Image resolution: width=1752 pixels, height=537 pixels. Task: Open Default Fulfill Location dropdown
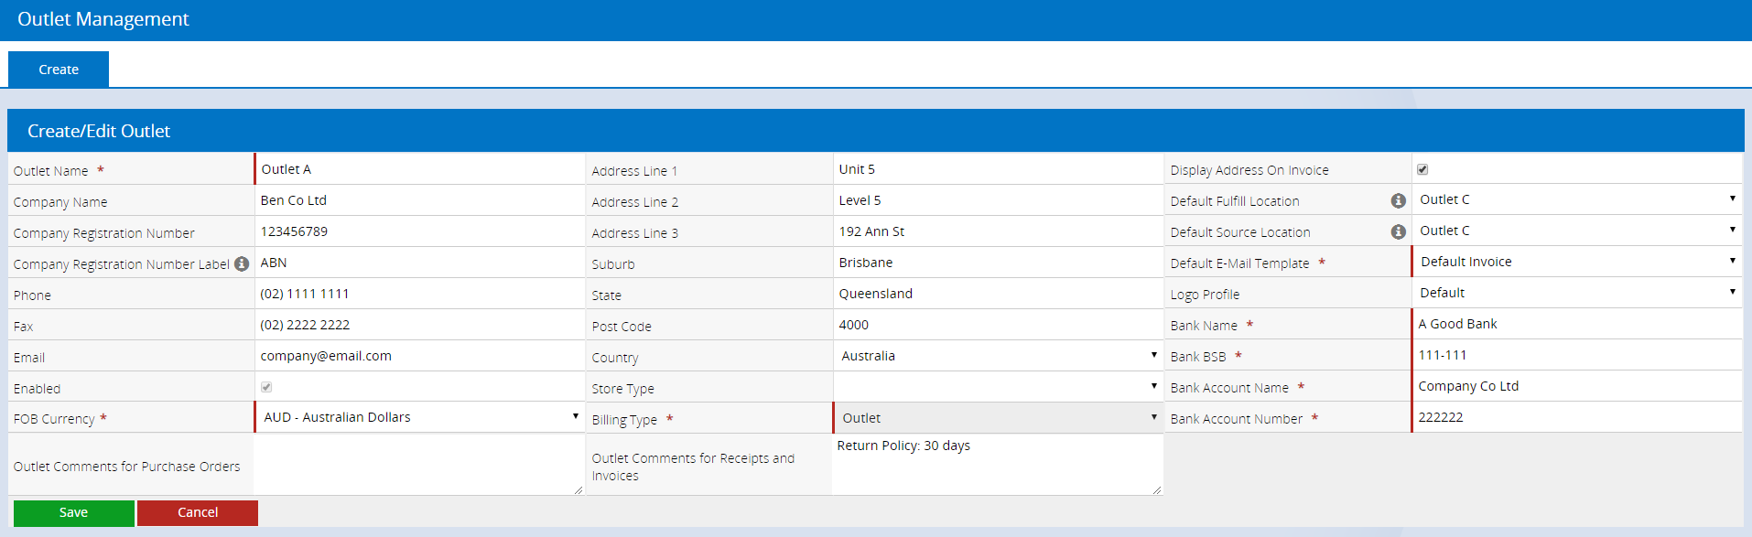[x=1577, y=199]
